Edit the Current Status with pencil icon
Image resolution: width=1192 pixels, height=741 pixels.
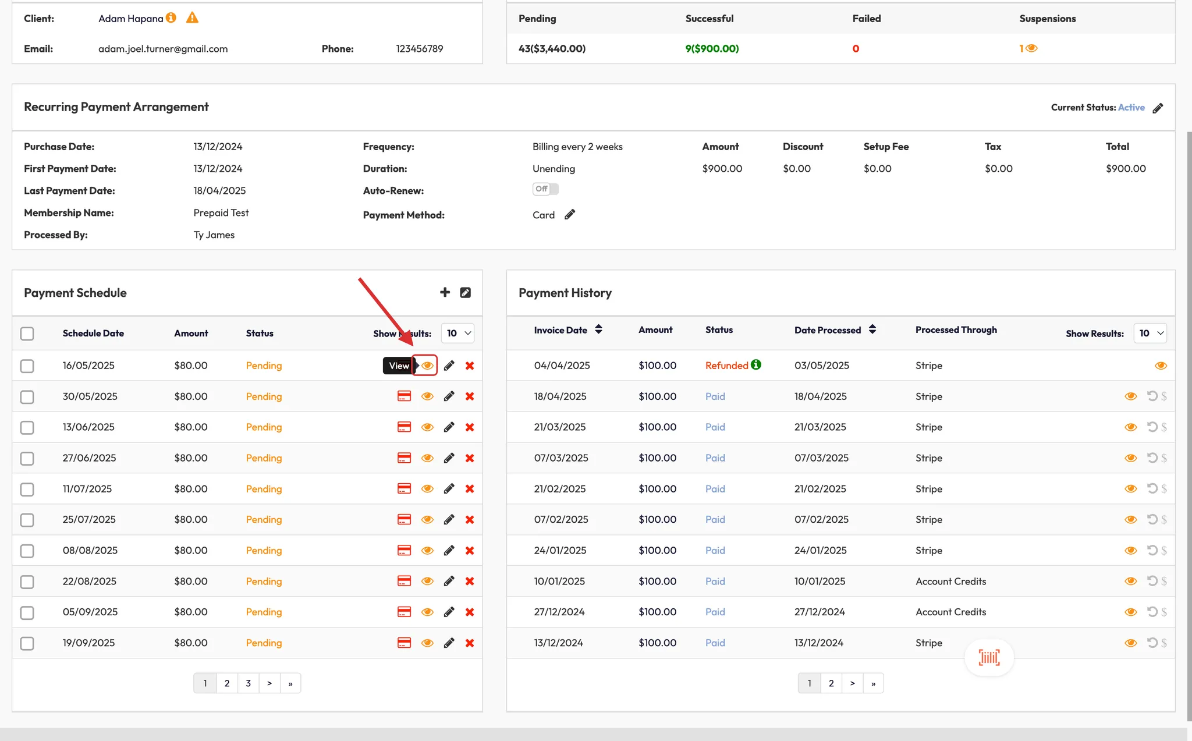pos(1158,108)
